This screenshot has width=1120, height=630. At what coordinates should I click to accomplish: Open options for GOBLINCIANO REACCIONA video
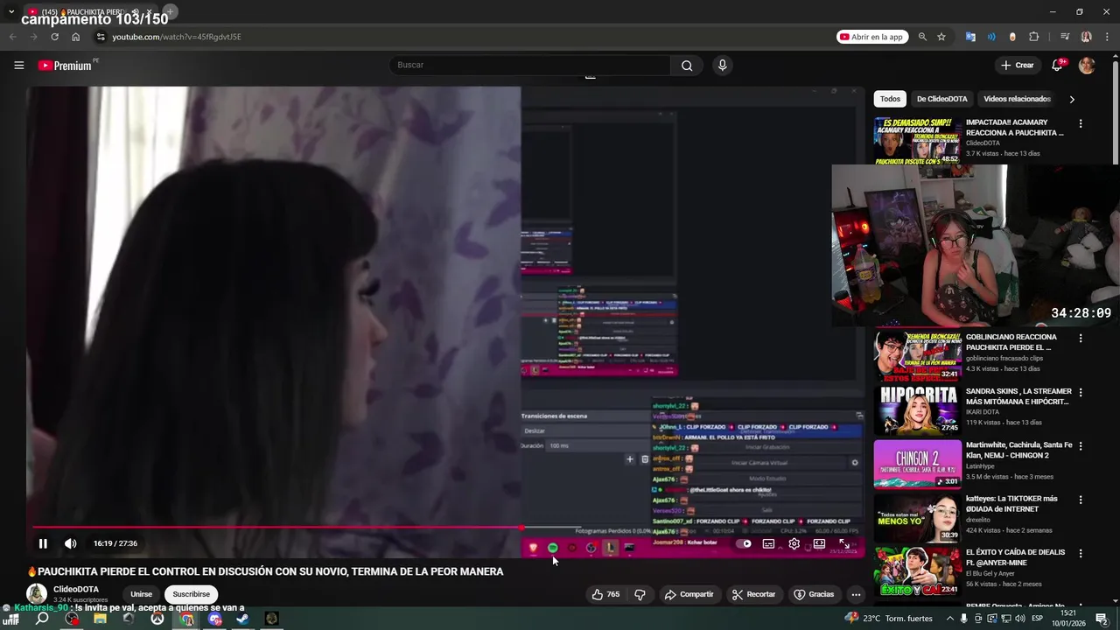coord(1081,338)
